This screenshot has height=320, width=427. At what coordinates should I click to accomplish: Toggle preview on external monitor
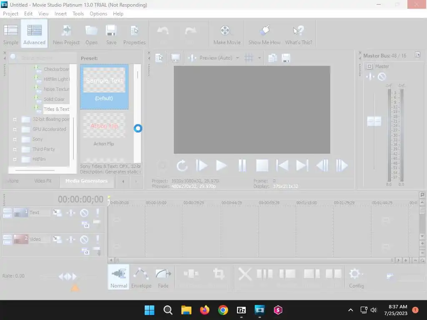point(176,57)
